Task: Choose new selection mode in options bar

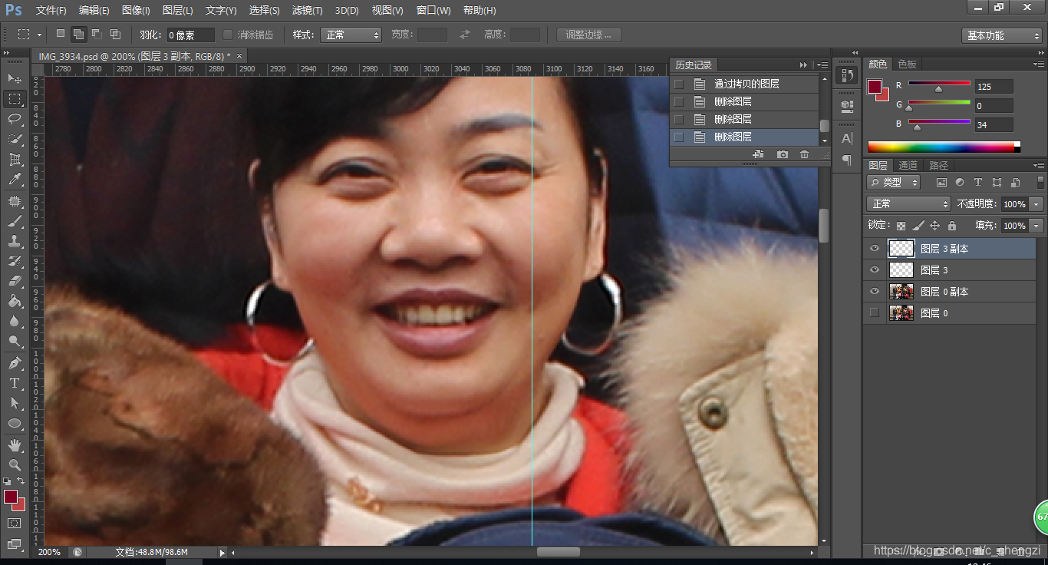Action: (61, 35)
